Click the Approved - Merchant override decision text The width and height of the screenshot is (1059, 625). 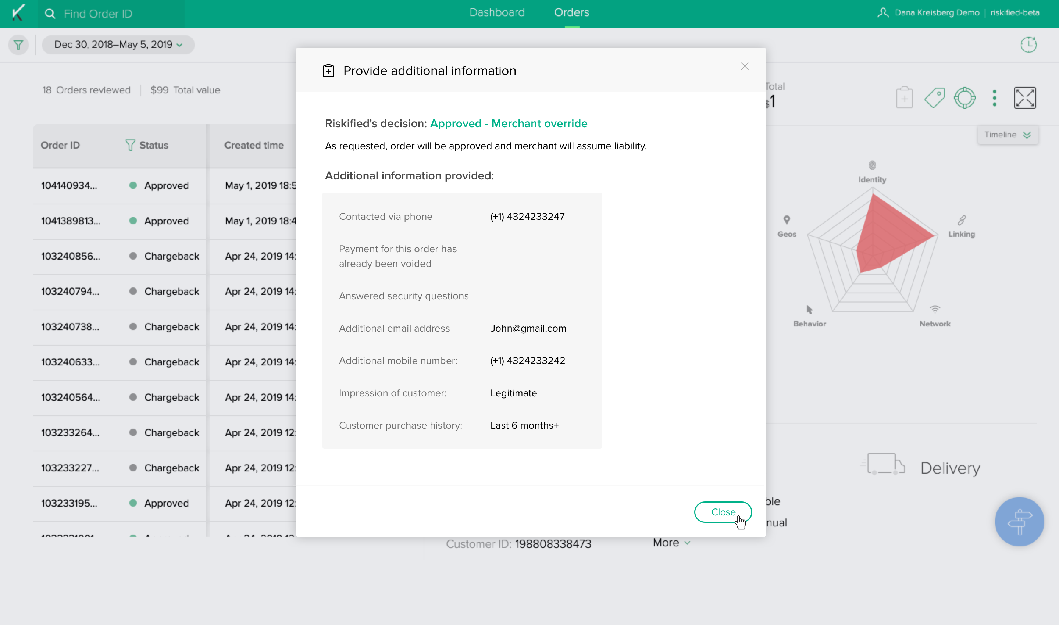coord(509,124)
